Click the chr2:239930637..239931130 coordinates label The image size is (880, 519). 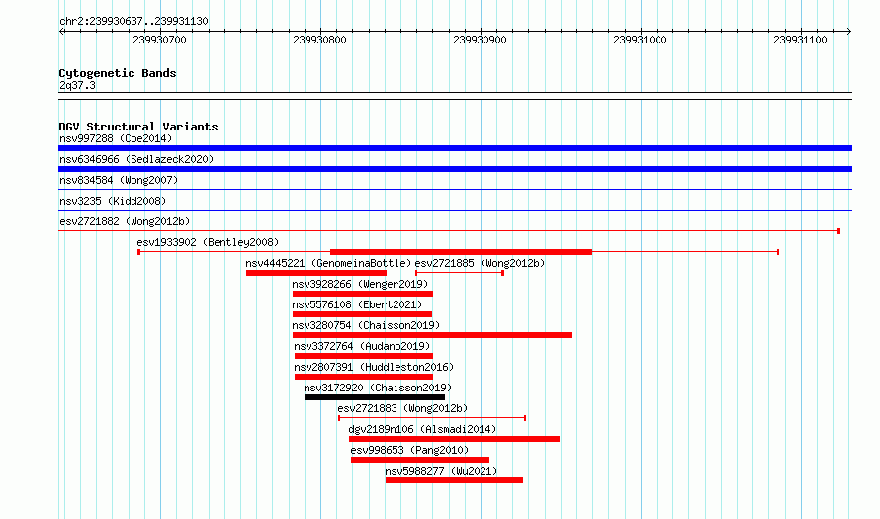[133, 21]
